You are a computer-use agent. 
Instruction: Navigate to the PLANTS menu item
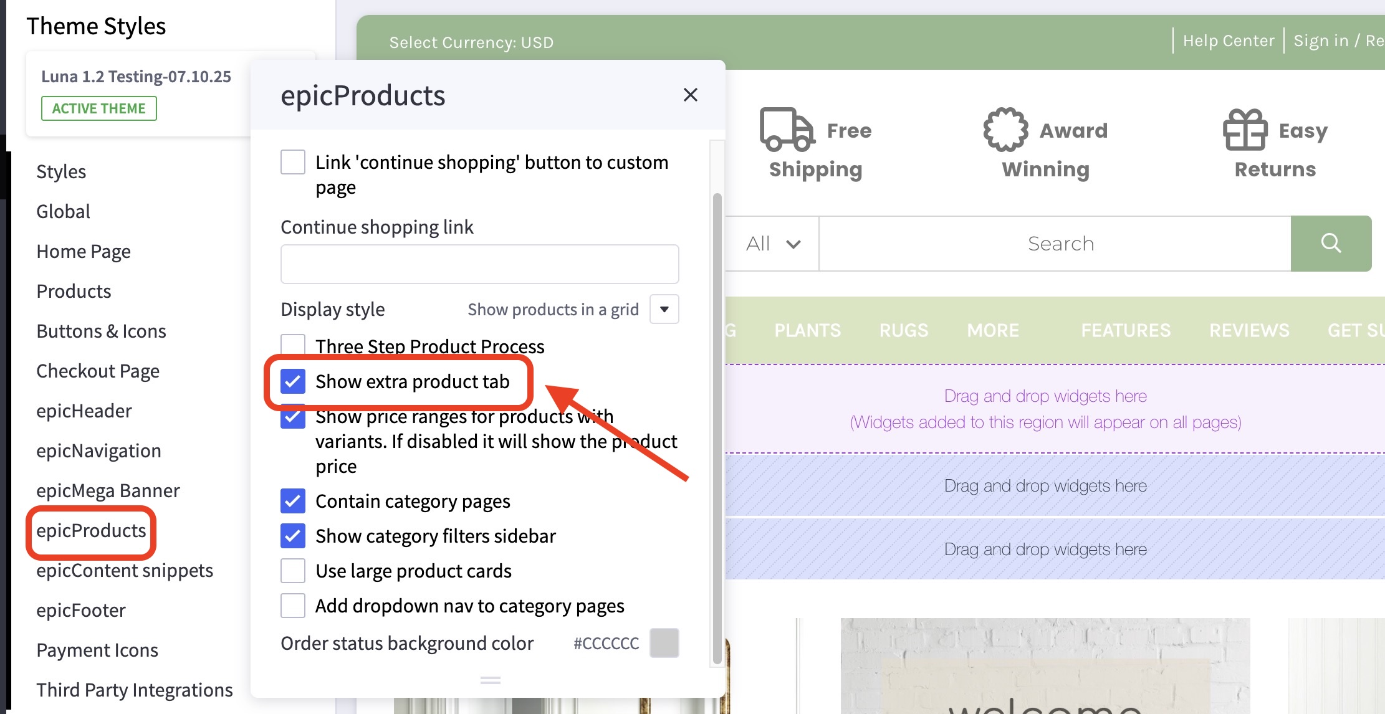[807, 330]
